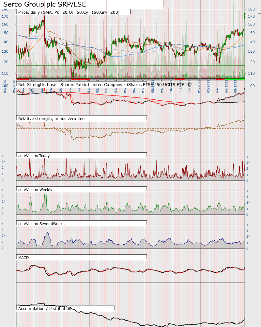261x327 pixels.
Task: Click the '02/2022' date axis label
Action: pyautogui.click(x=208, y=86)
